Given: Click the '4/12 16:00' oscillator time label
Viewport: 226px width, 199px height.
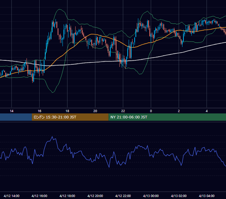Looking at the screenshot, I should (39, 196).
